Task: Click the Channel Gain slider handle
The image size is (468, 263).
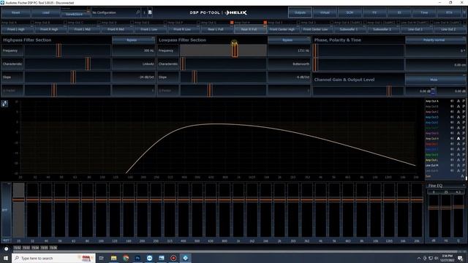Action: coord(389,91)
